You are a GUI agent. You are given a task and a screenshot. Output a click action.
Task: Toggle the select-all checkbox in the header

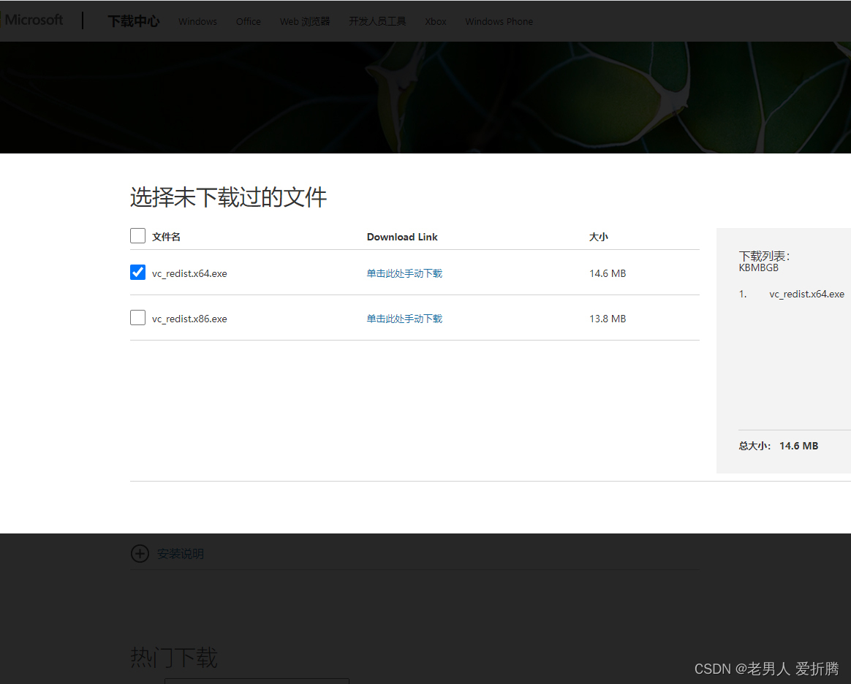137,235
